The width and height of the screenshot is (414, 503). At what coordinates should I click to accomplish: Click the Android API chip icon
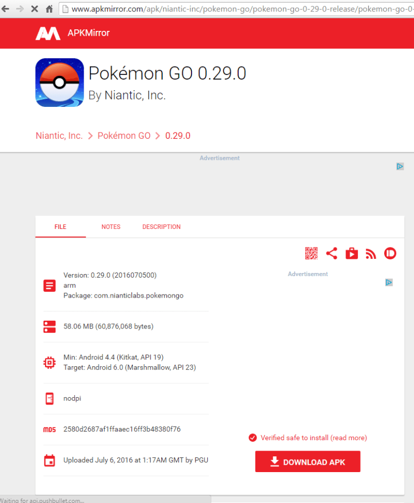tap(49, 363)
